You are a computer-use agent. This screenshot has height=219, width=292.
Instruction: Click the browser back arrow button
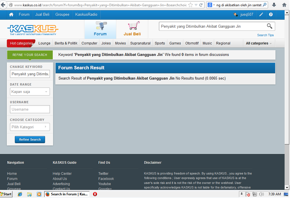[3, 5]
